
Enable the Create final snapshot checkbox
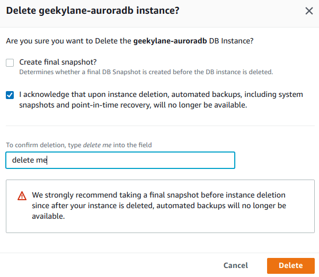coord(10,62)
